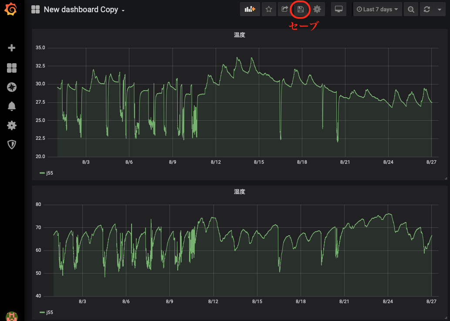Image resolution: width=450 pixels, height=321 pixels.
Task: Refresh the dashboard
Action: 427,9
